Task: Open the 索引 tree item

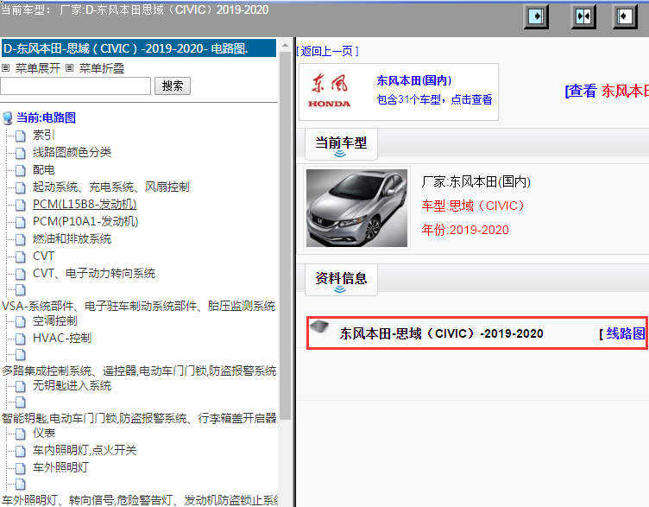Action: pos(43,135)
